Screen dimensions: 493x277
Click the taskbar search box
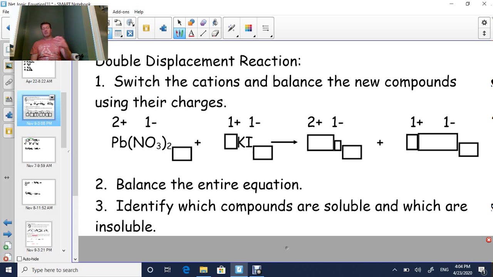[x=80, y=270]
